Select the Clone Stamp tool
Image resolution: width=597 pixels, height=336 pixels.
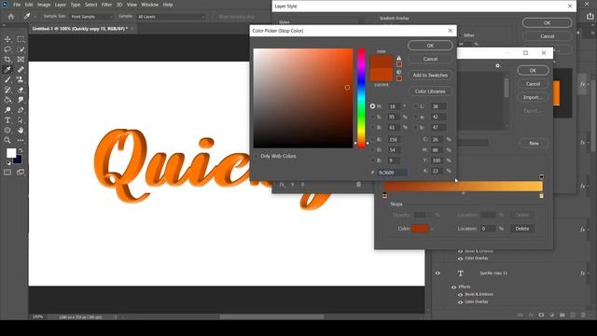click(21, 79)
